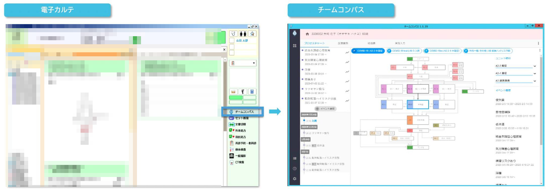Screen dimensions: 550x192
Task: Click the footprint icon button
Action: [243, 91]
